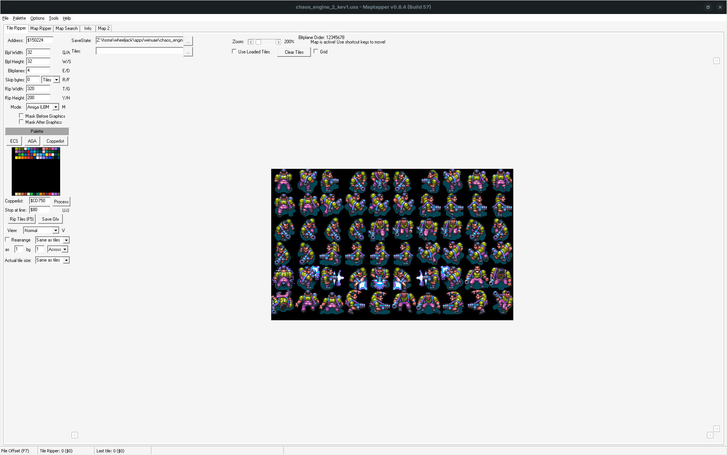Click the Stop at line field
The height and width of the screenshot is (455, 727).
pyautogui.click(x=40, y=210)
